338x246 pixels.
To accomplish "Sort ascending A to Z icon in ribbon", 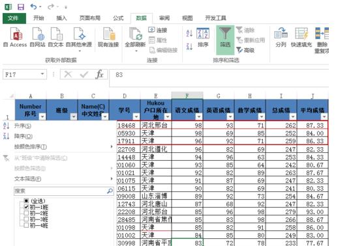I will [x=189, y=33].
